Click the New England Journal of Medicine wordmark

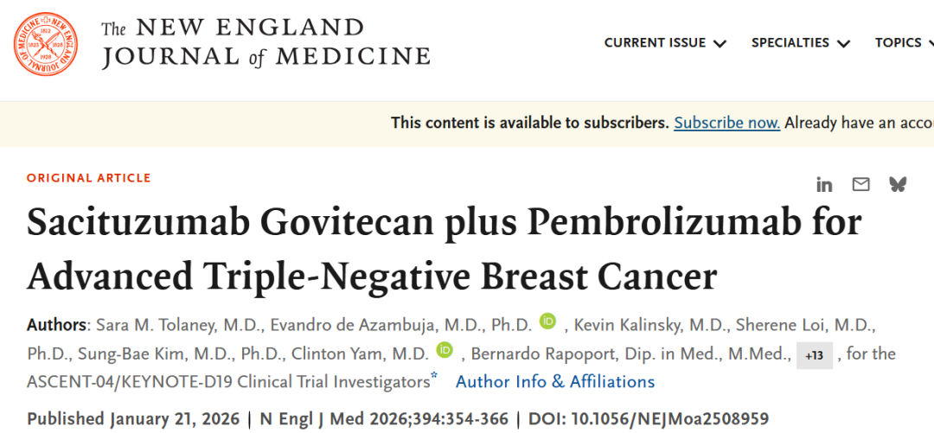coord(265,43)
